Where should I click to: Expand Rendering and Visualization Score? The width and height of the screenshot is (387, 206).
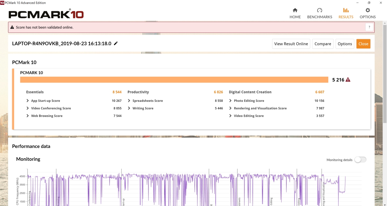pyautogui.click(x=231, y=108)
